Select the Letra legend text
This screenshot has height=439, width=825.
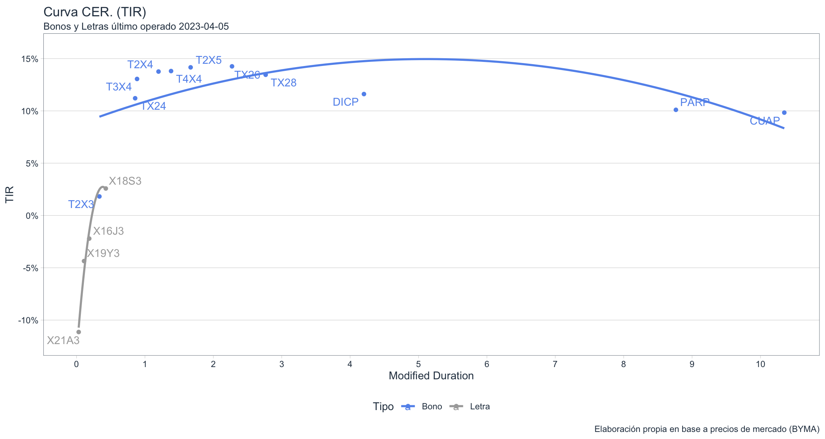(480, 407)
